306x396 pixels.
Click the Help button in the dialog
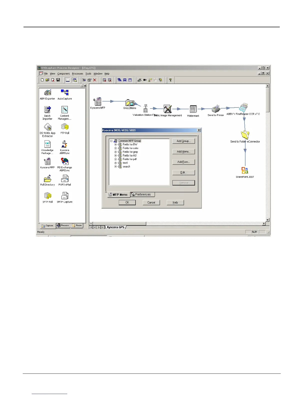(175, 202)
